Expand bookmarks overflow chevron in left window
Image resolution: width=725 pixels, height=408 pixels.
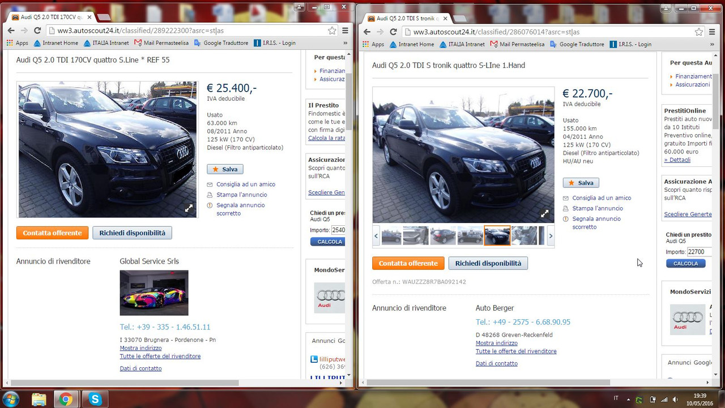[346, 43]
